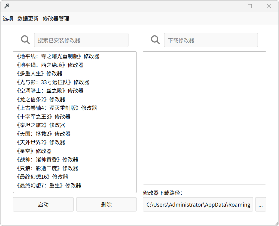The image size is (279, 226).
Task: Click the 启动 button
Action: [43, 204]
